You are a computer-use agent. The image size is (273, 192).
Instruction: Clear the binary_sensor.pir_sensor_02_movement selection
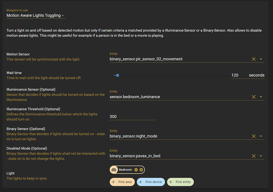click(x=254, y=59)
